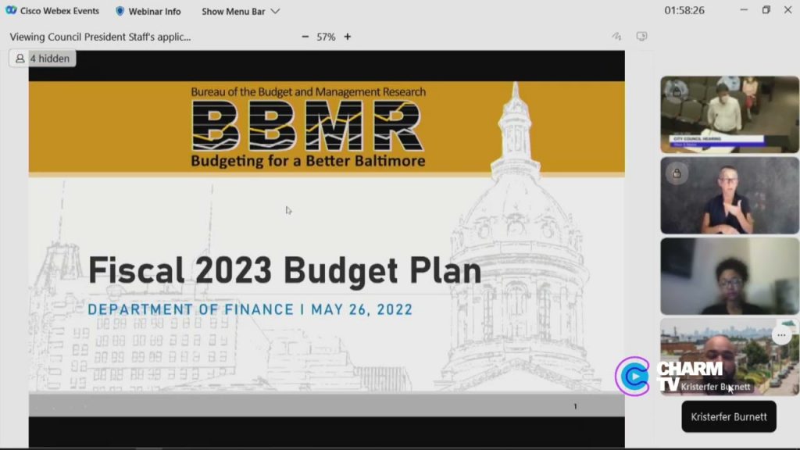
Task: Select the City Council Hearing video thumbnail
Action: 730,115
